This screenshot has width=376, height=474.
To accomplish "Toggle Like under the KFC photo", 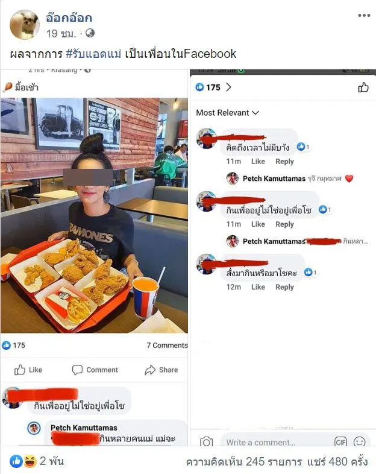I will click(28, 370).
